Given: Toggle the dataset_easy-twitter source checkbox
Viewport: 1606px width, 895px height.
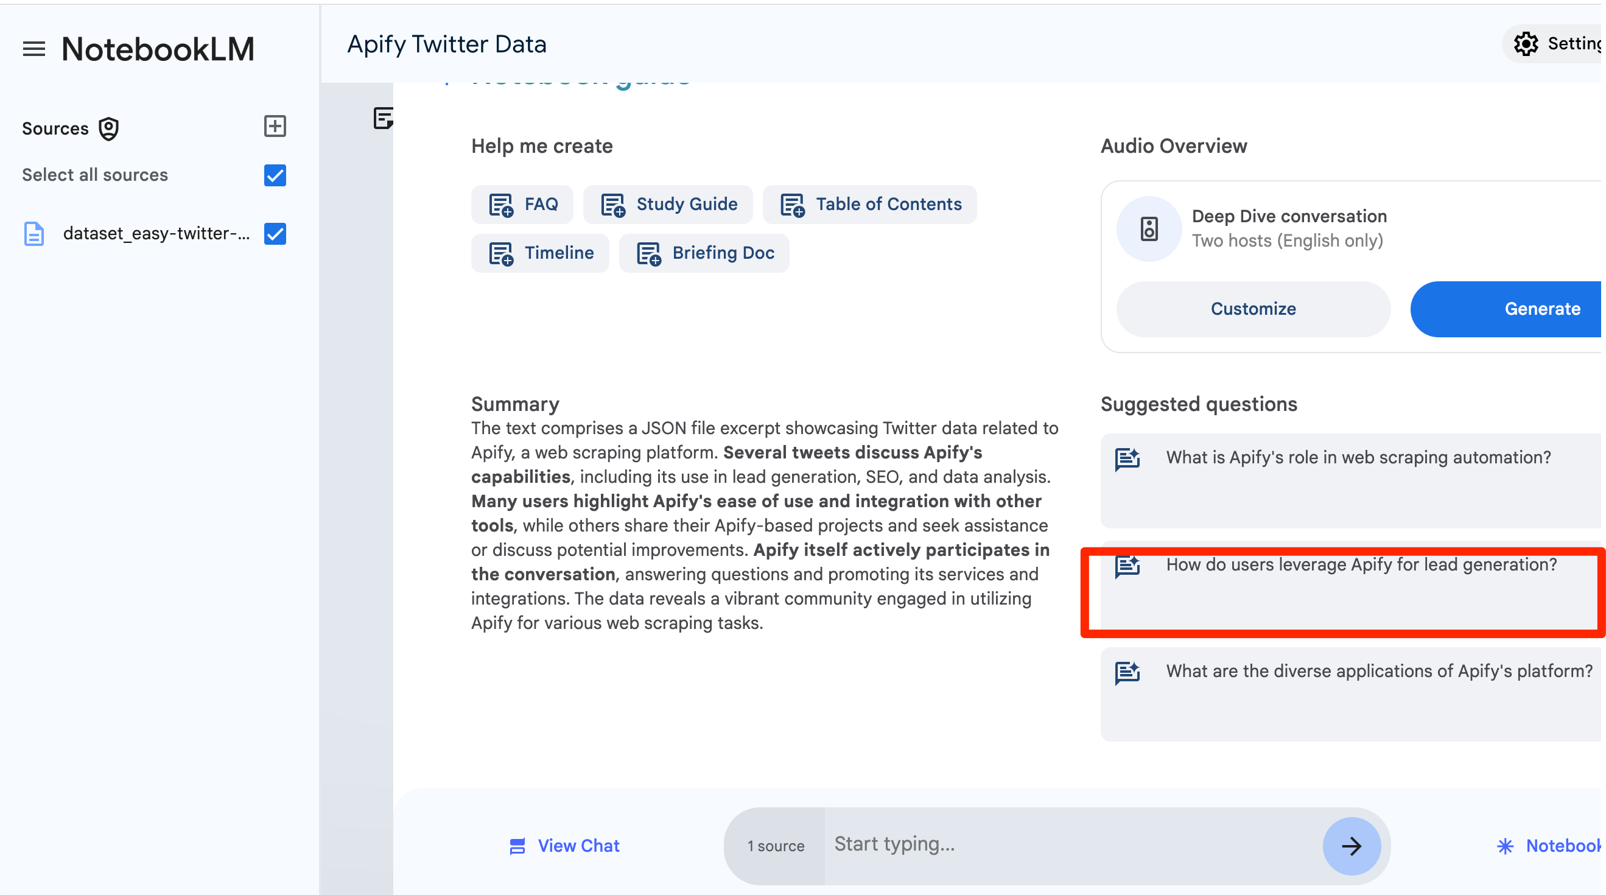Looking at the screenshot, I should (275, 234).
